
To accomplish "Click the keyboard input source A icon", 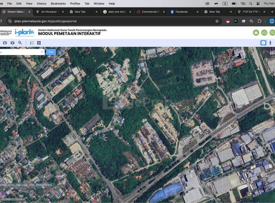I will pyautogui.click(x=225, y=4).
